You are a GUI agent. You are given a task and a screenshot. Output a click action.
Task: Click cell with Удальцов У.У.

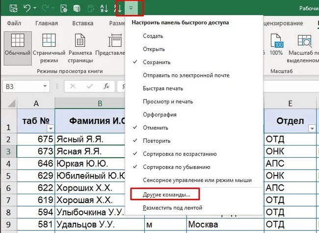[x=100, y=224]
